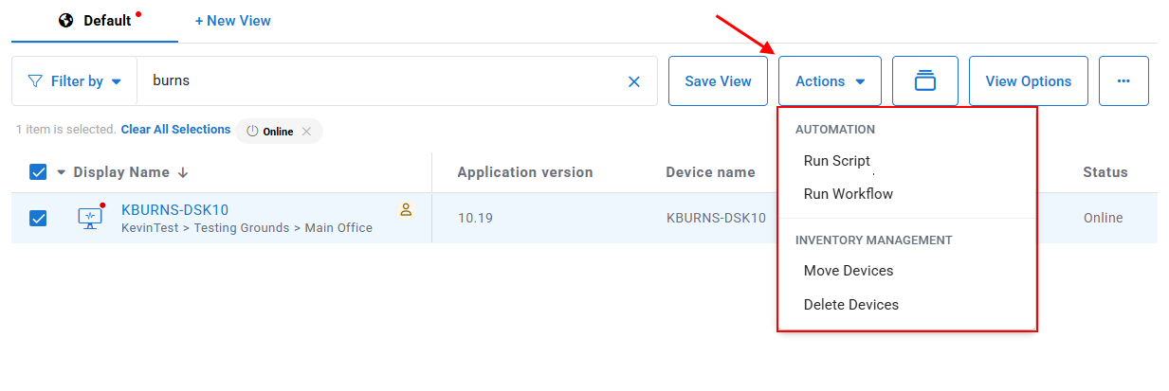Click the sort arrow beside Display Name

click(x=183, y=172)
